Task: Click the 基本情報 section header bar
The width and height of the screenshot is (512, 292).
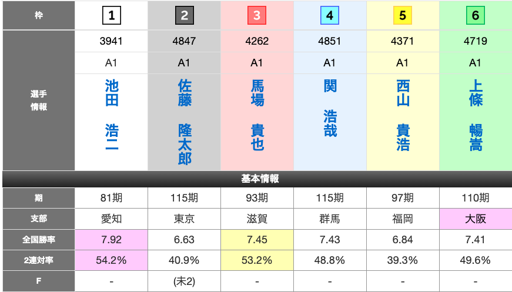Action: pyautogui.click(x=256, y=179)
